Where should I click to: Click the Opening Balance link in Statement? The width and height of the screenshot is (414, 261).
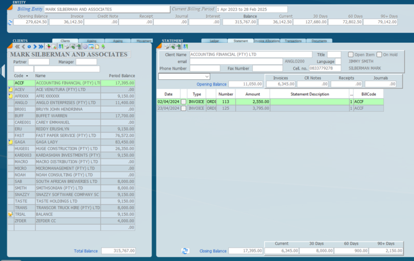(x=212, y=84)
